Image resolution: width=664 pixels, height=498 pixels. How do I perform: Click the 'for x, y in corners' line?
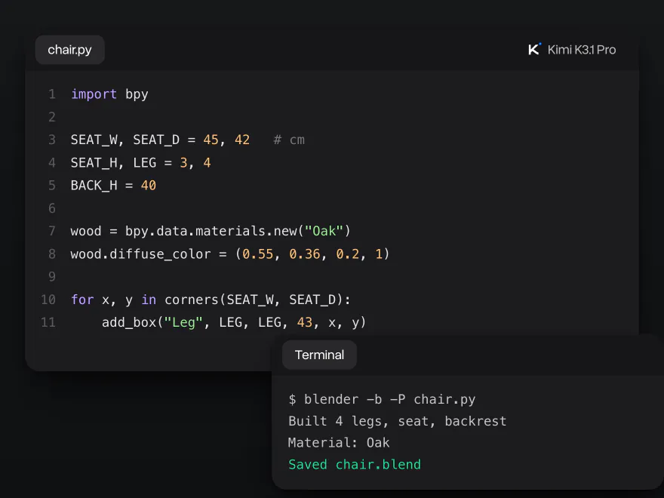(x=211, y=300)
